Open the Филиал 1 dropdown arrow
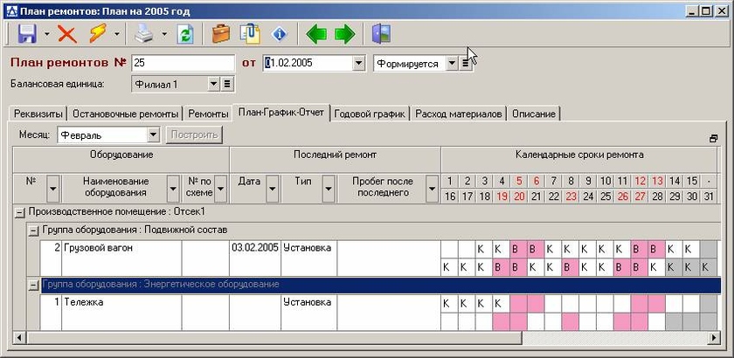The height and width of the screenshot is (358, 734). (x=213, y=84)
